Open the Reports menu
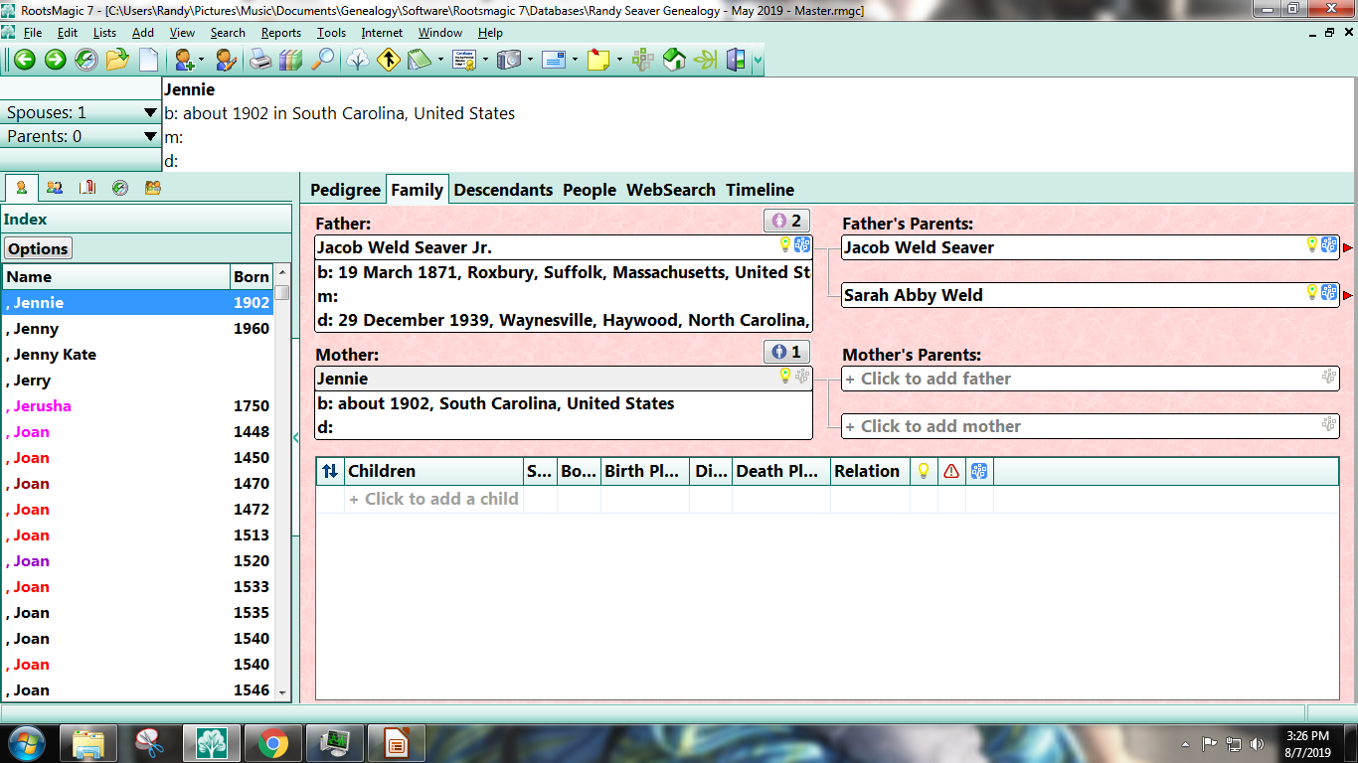1358x763 pixels. [280, 32]
